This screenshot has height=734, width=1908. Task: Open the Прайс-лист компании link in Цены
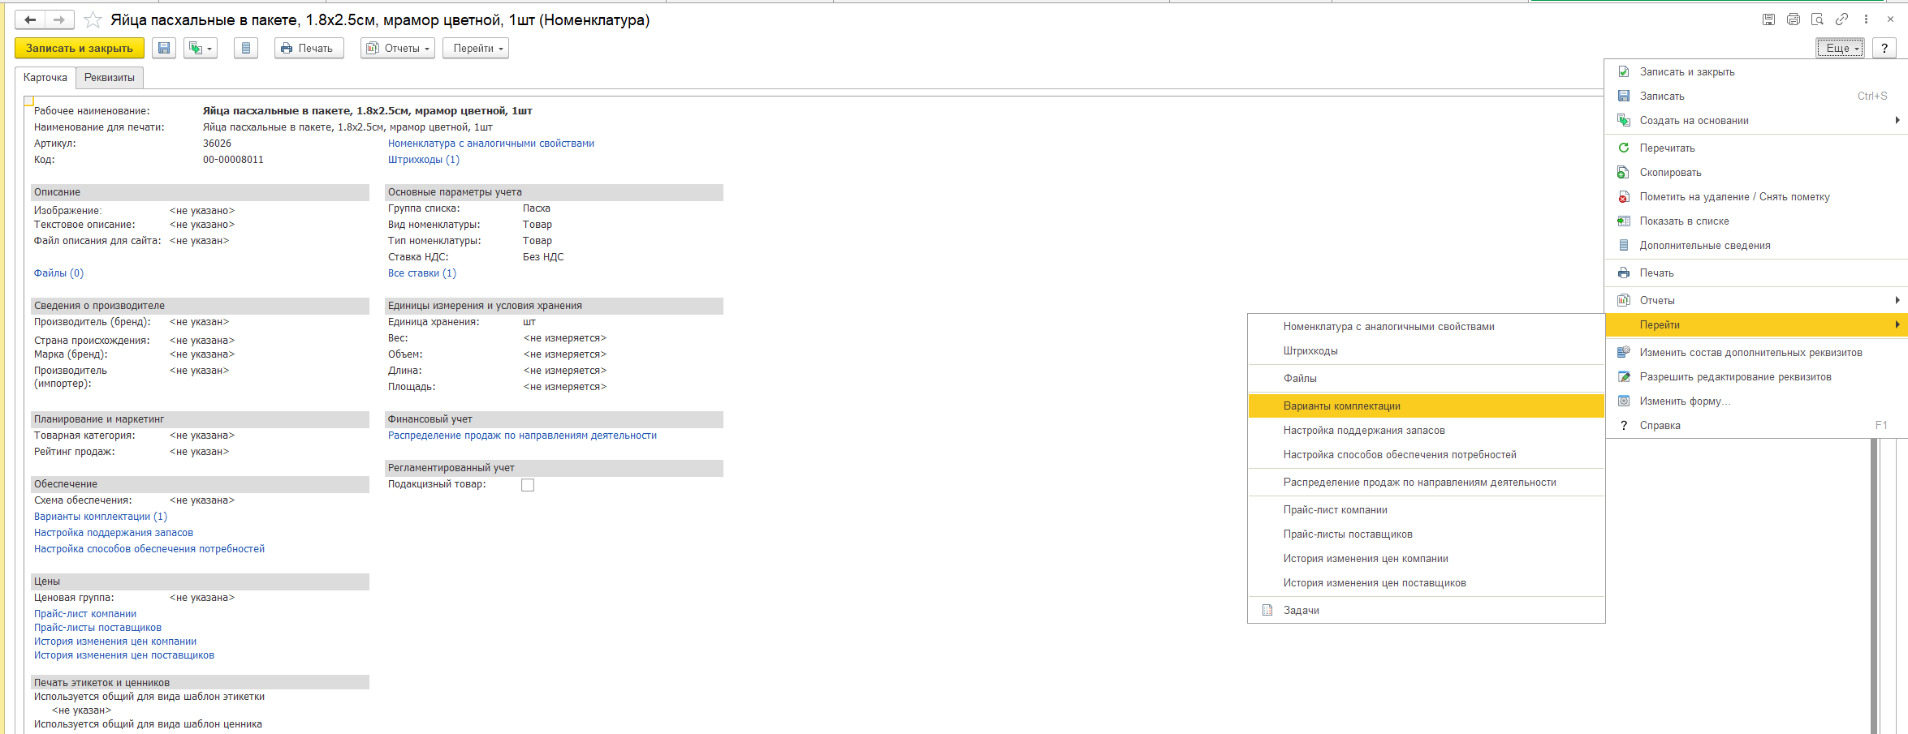coord(85,614)
